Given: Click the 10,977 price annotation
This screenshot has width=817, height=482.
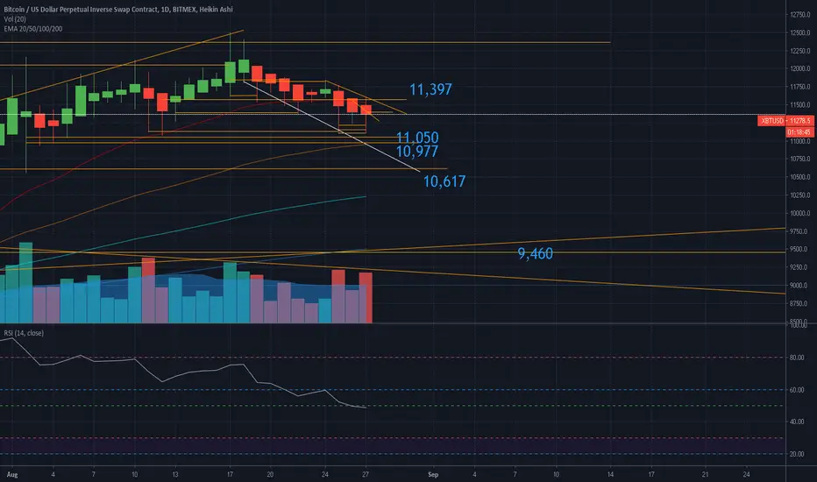Looking at the screenshot, I should 417,152.
